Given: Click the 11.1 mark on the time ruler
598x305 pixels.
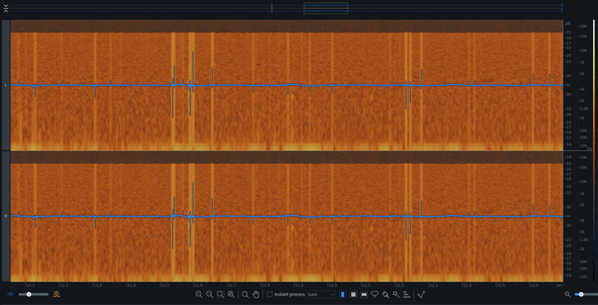Looking at the screenshot, I should point(31,285).
